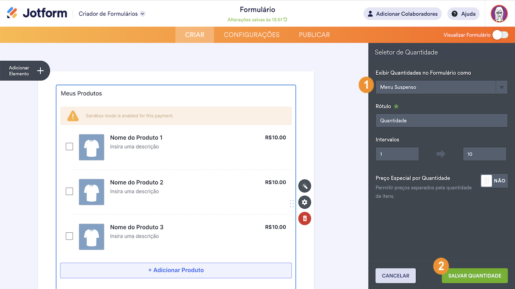Open the Menu Suspenso dropdown

[x=441, y=87]
